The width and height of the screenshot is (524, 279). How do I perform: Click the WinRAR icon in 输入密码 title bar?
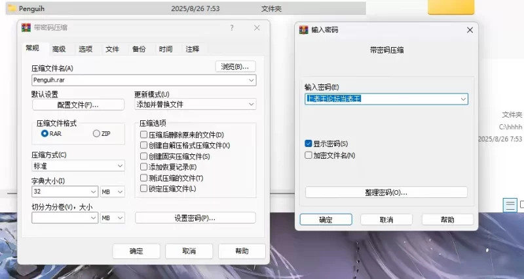click(303, 29)
